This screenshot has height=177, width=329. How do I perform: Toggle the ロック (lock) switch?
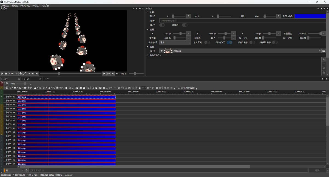(x=162, y=25)
